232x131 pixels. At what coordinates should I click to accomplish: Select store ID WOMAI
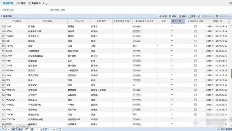click(10, 70)
